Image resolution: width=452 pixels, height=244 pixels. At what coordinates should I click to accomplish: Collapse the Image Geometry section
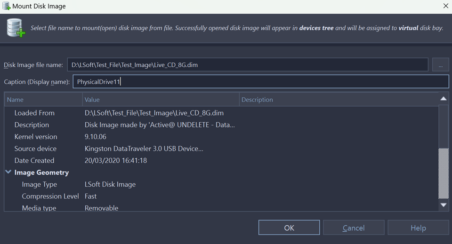8,173
